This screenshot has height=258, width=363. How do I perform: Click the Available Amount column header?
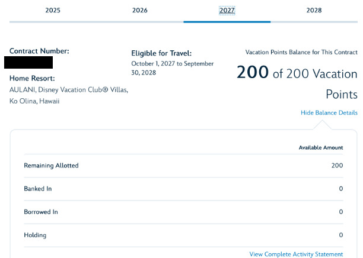pyautogui.click(x=320, y=147)
